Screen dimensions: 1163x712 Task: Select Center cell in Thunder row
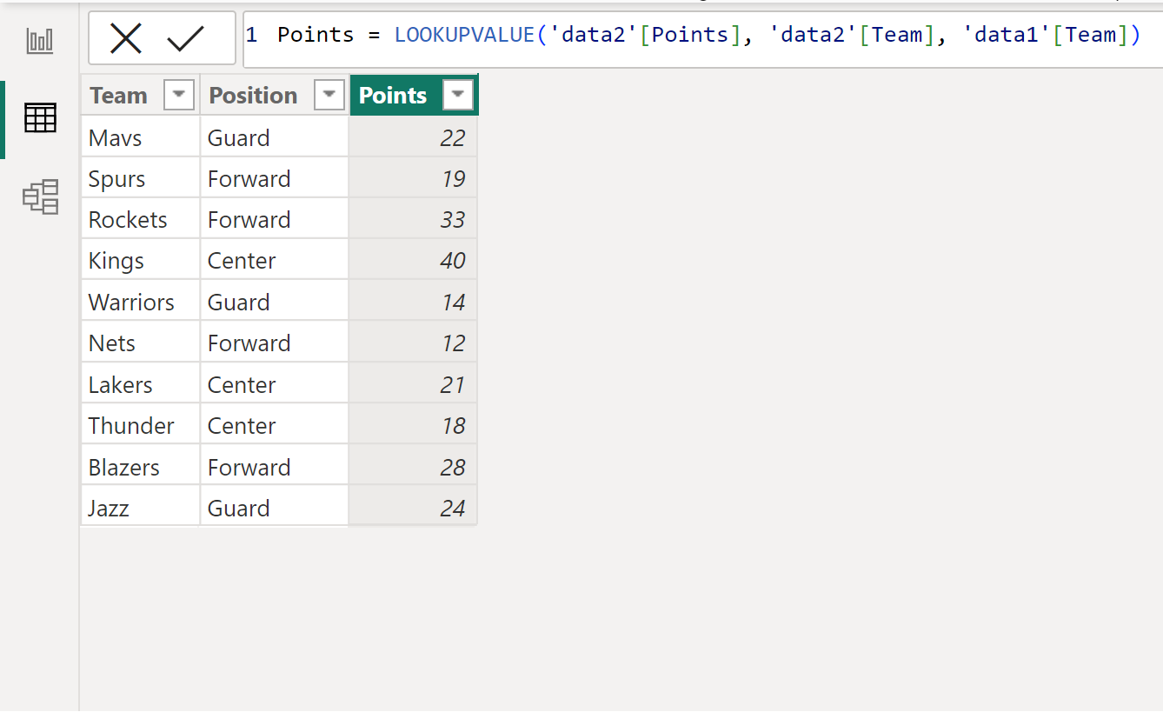275,425
